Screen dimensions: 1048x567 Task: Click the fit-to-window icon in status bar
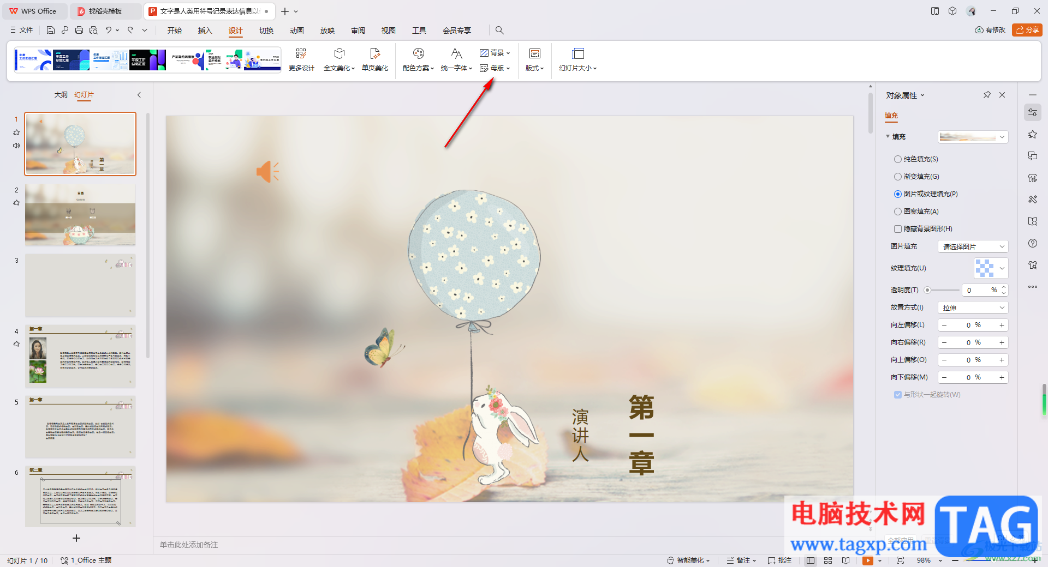click(900, 560)
